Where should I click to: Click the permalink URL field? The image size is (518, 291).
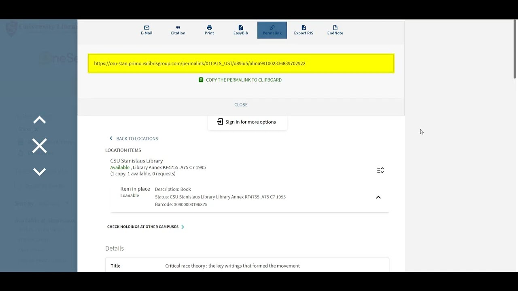coord(241,63)
